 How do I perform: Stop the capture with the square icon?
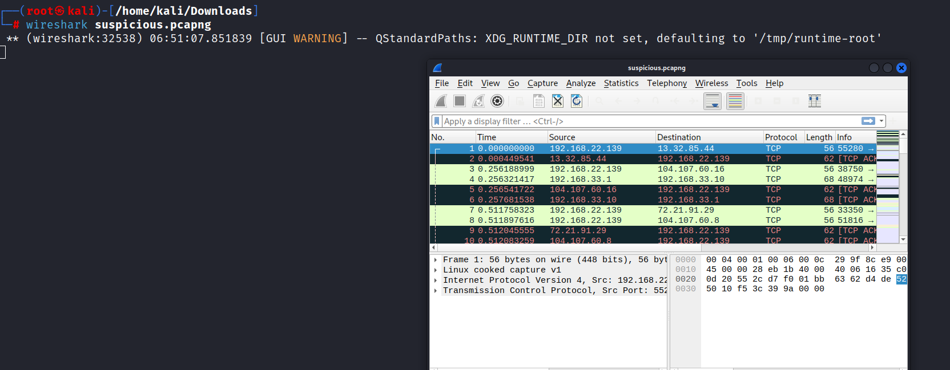(460, 101)
